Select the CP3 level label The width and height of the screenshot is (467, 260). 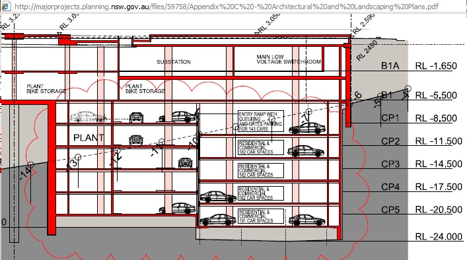click(x=390, y=164)
